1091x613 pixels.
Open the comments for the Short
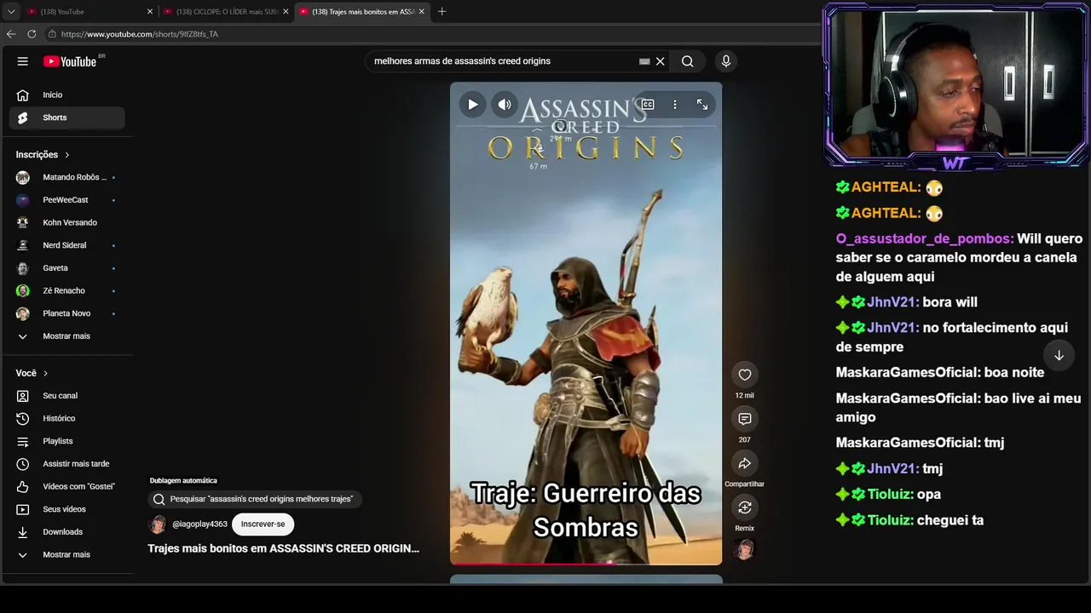[745, 419]
